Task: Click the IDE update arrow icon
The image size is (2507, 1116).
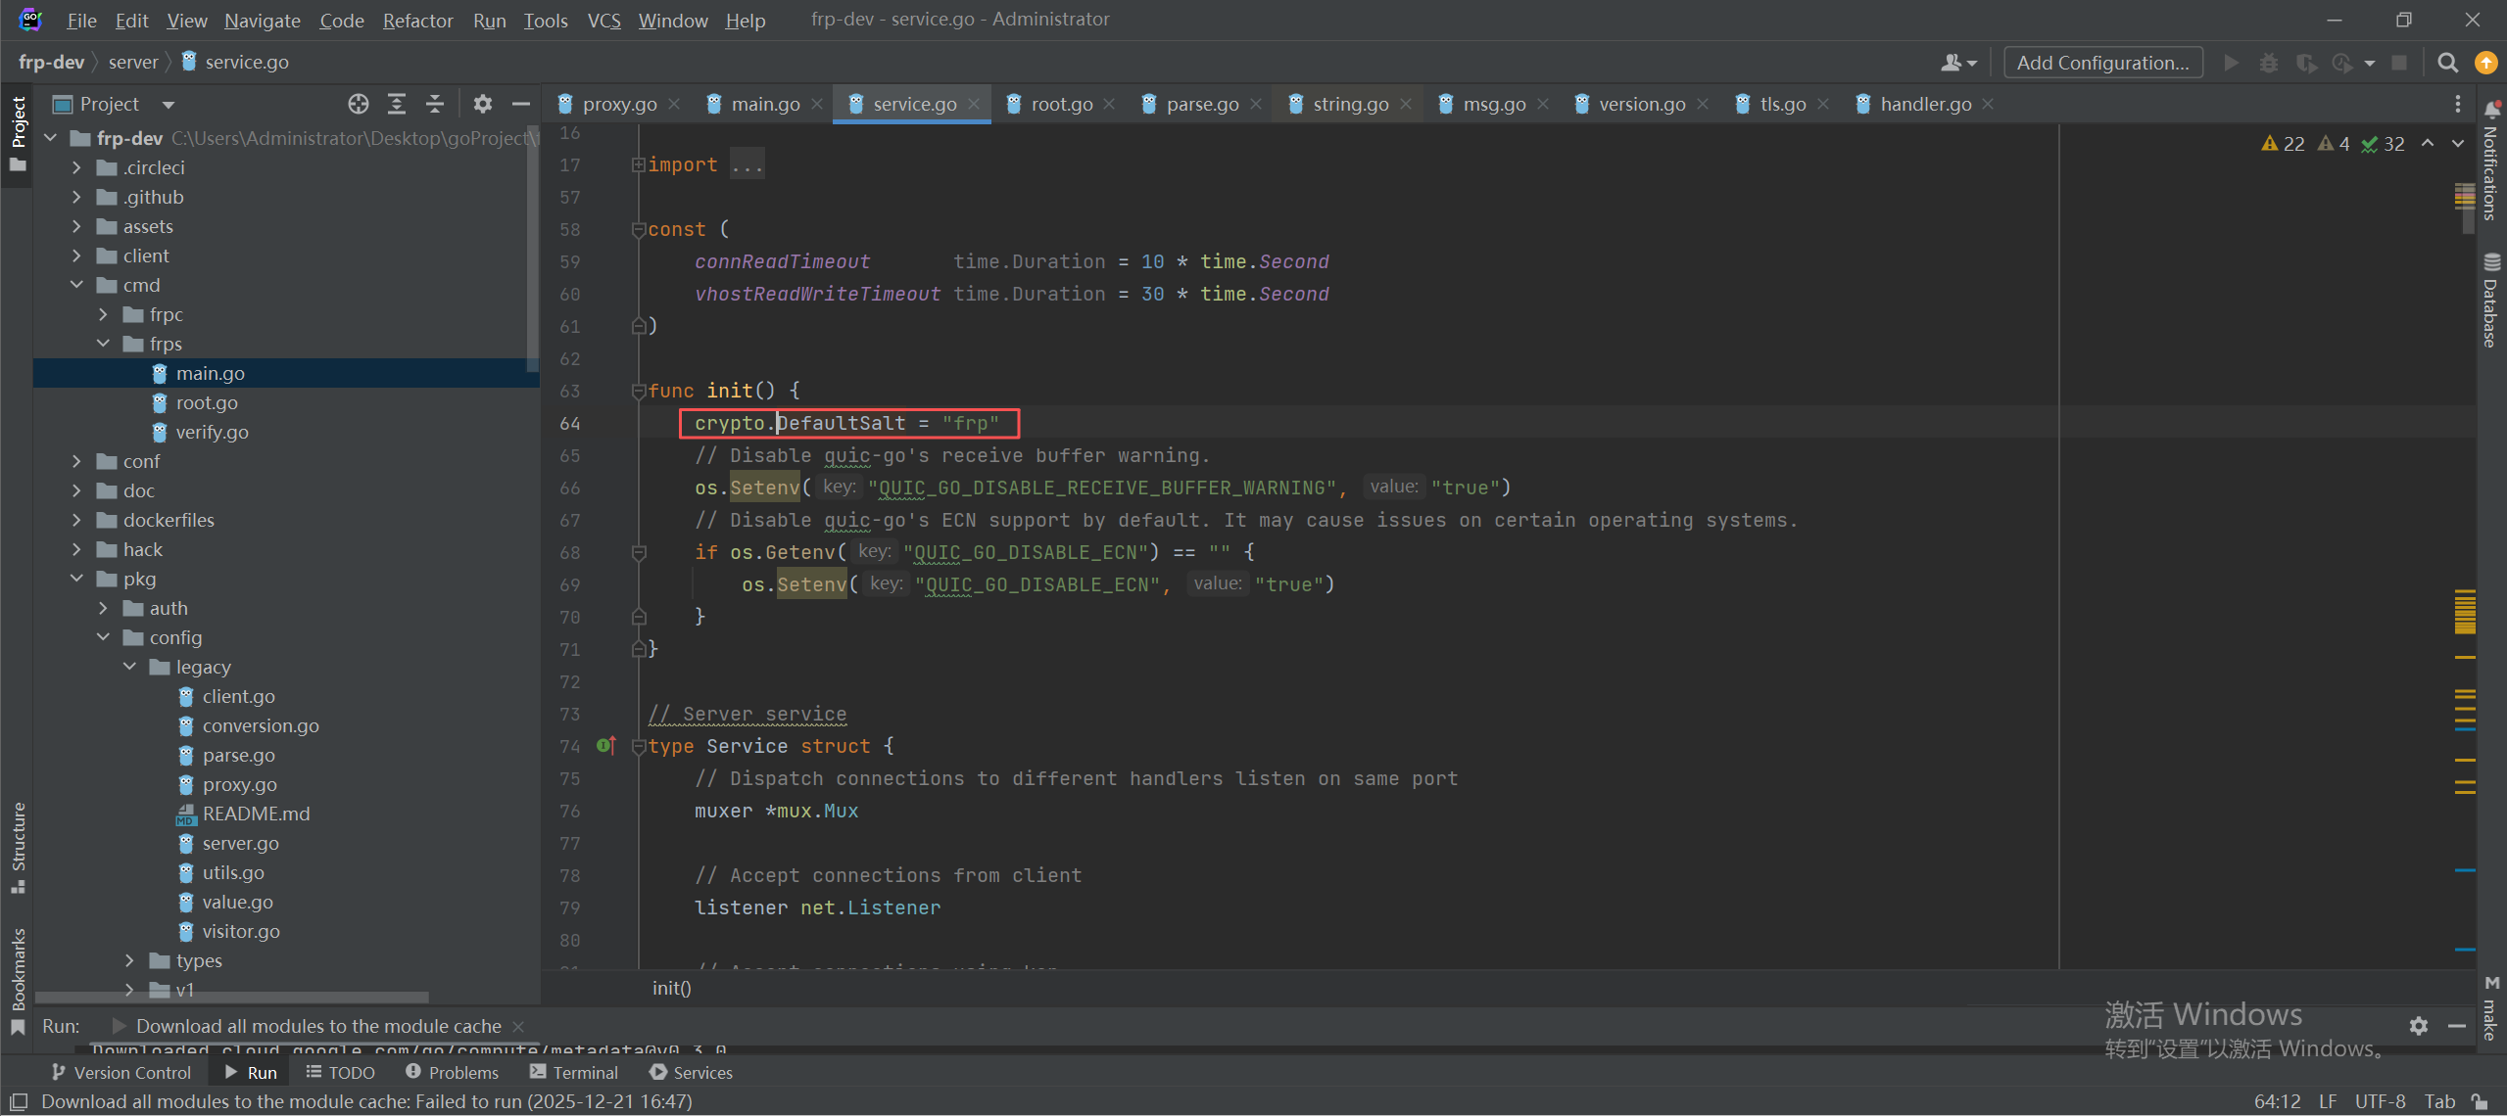Action: point(2485,63)
